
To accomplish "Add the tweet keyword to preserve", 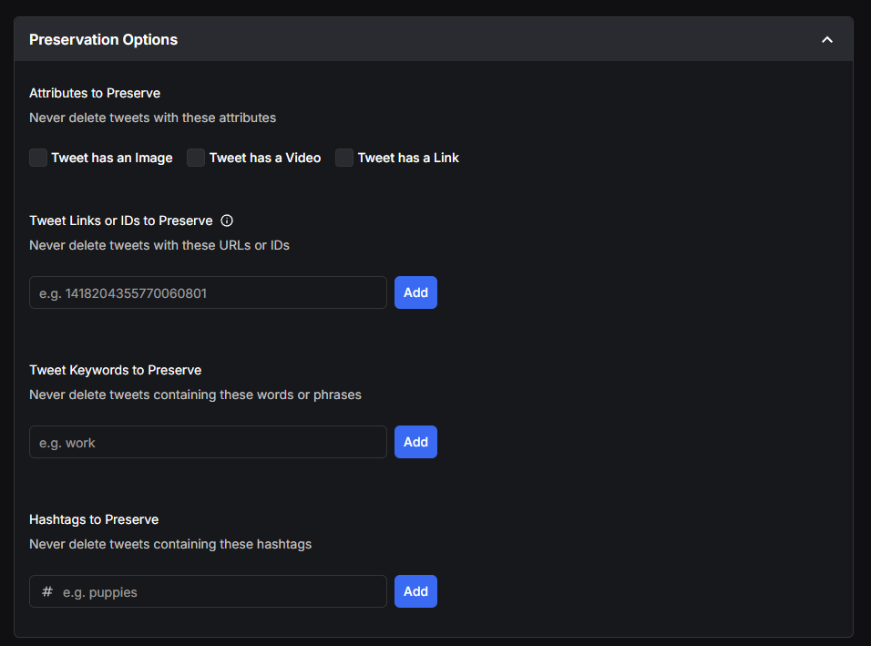I will (415, 442).
